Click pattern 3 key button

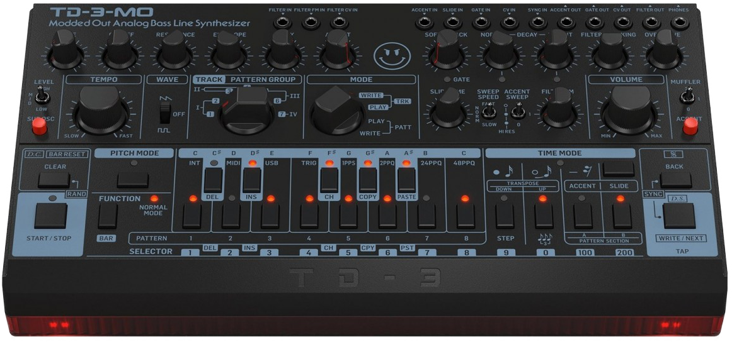(270, 216)
